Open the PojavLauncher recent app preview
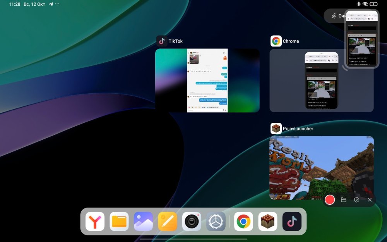Image resolution: width=387 pixels, height=242 pixels. [x=321, y=168]
